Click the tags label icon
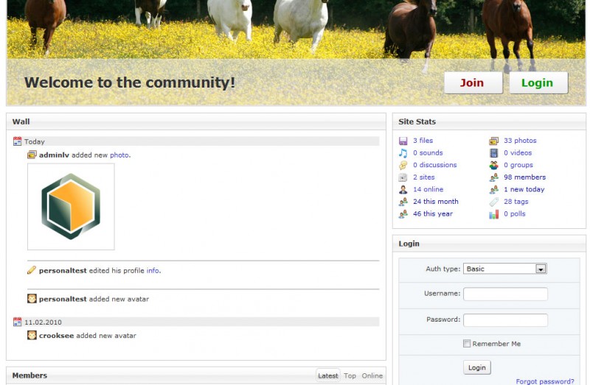 click(493, 202)
